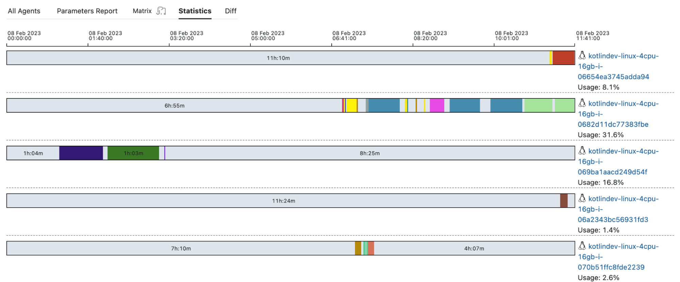Image resolution: width=680 pixels, height=282 pixels.
Task: Open agent kotlindev-linux-4cpu-16gb-i-069ba1aacd249d54f
Action: pos(618,161)
